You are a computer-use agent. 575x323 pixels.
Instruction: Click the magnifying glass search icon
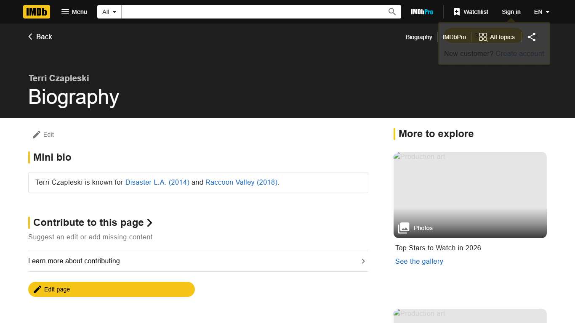(392, 12)
